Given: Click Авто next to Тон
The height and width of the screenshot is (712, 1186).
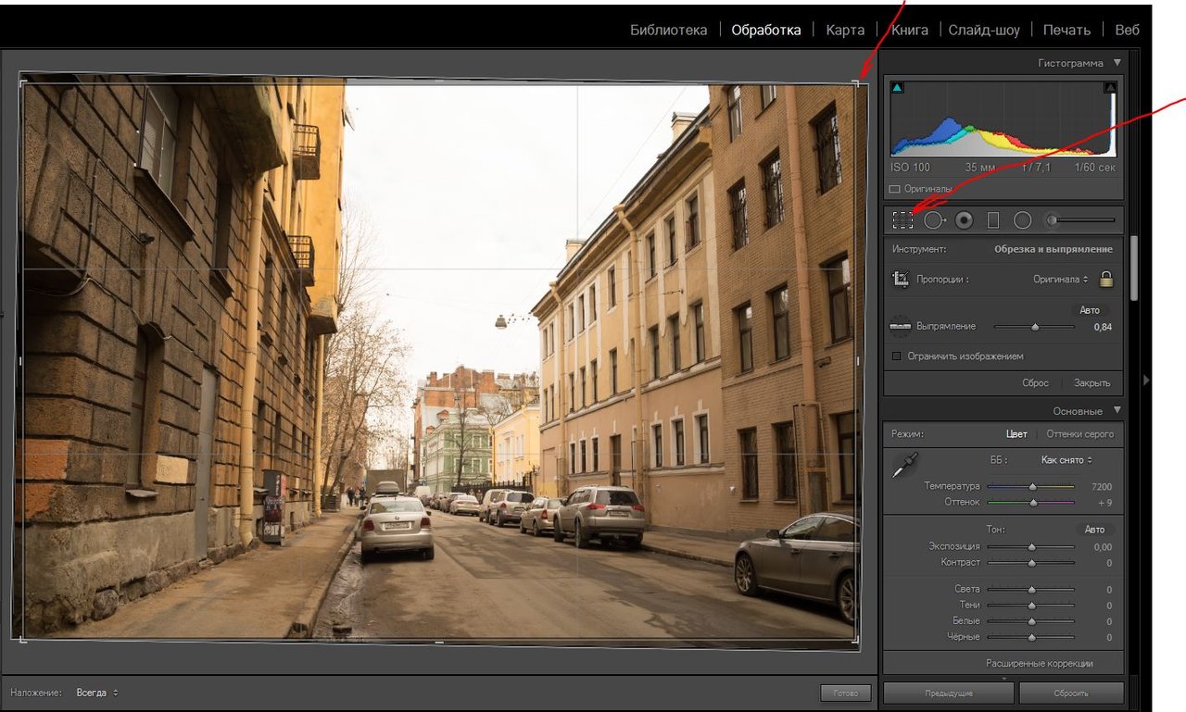Looking at the screenshot, I should pos(1094,529).
